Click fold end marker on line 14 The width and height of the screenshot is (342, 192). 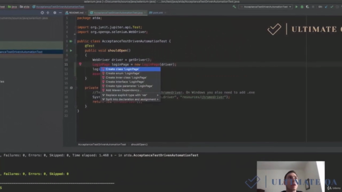tap(76, 78)
